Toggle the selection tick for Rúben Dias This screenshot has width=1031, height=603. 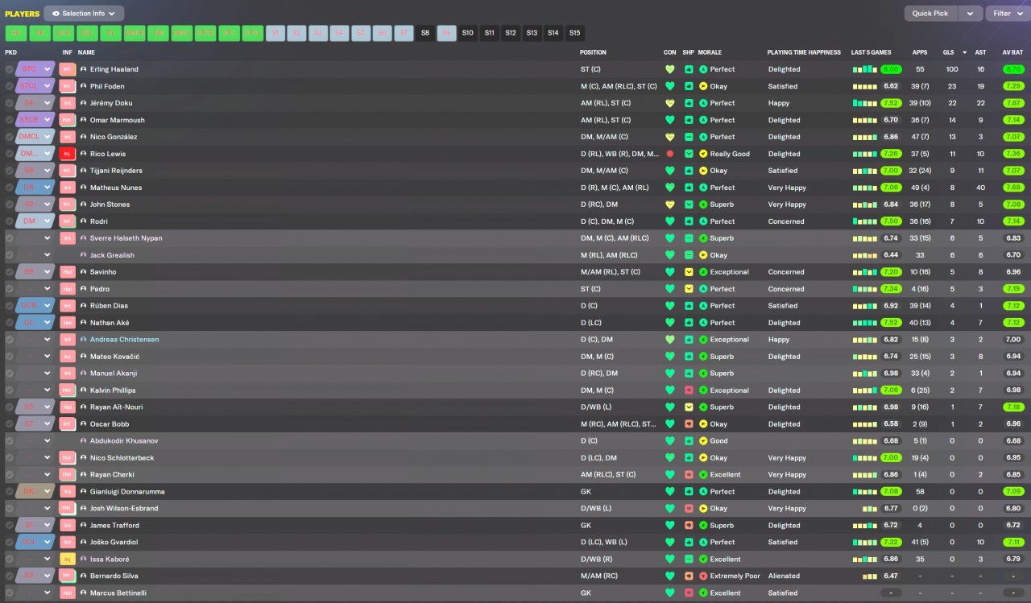pyautogui.click(x=9, y=306)
